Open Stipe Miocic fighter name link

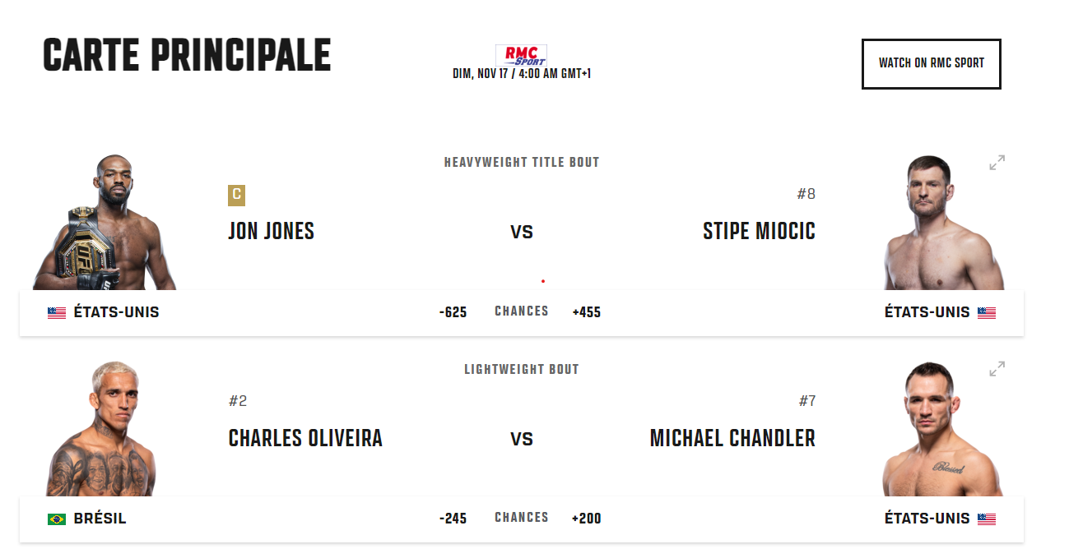point(759,232)
